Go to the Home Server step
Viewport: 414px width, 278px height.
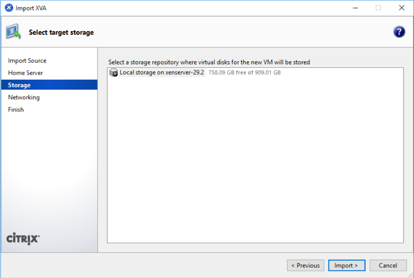[x=25, y=73]
